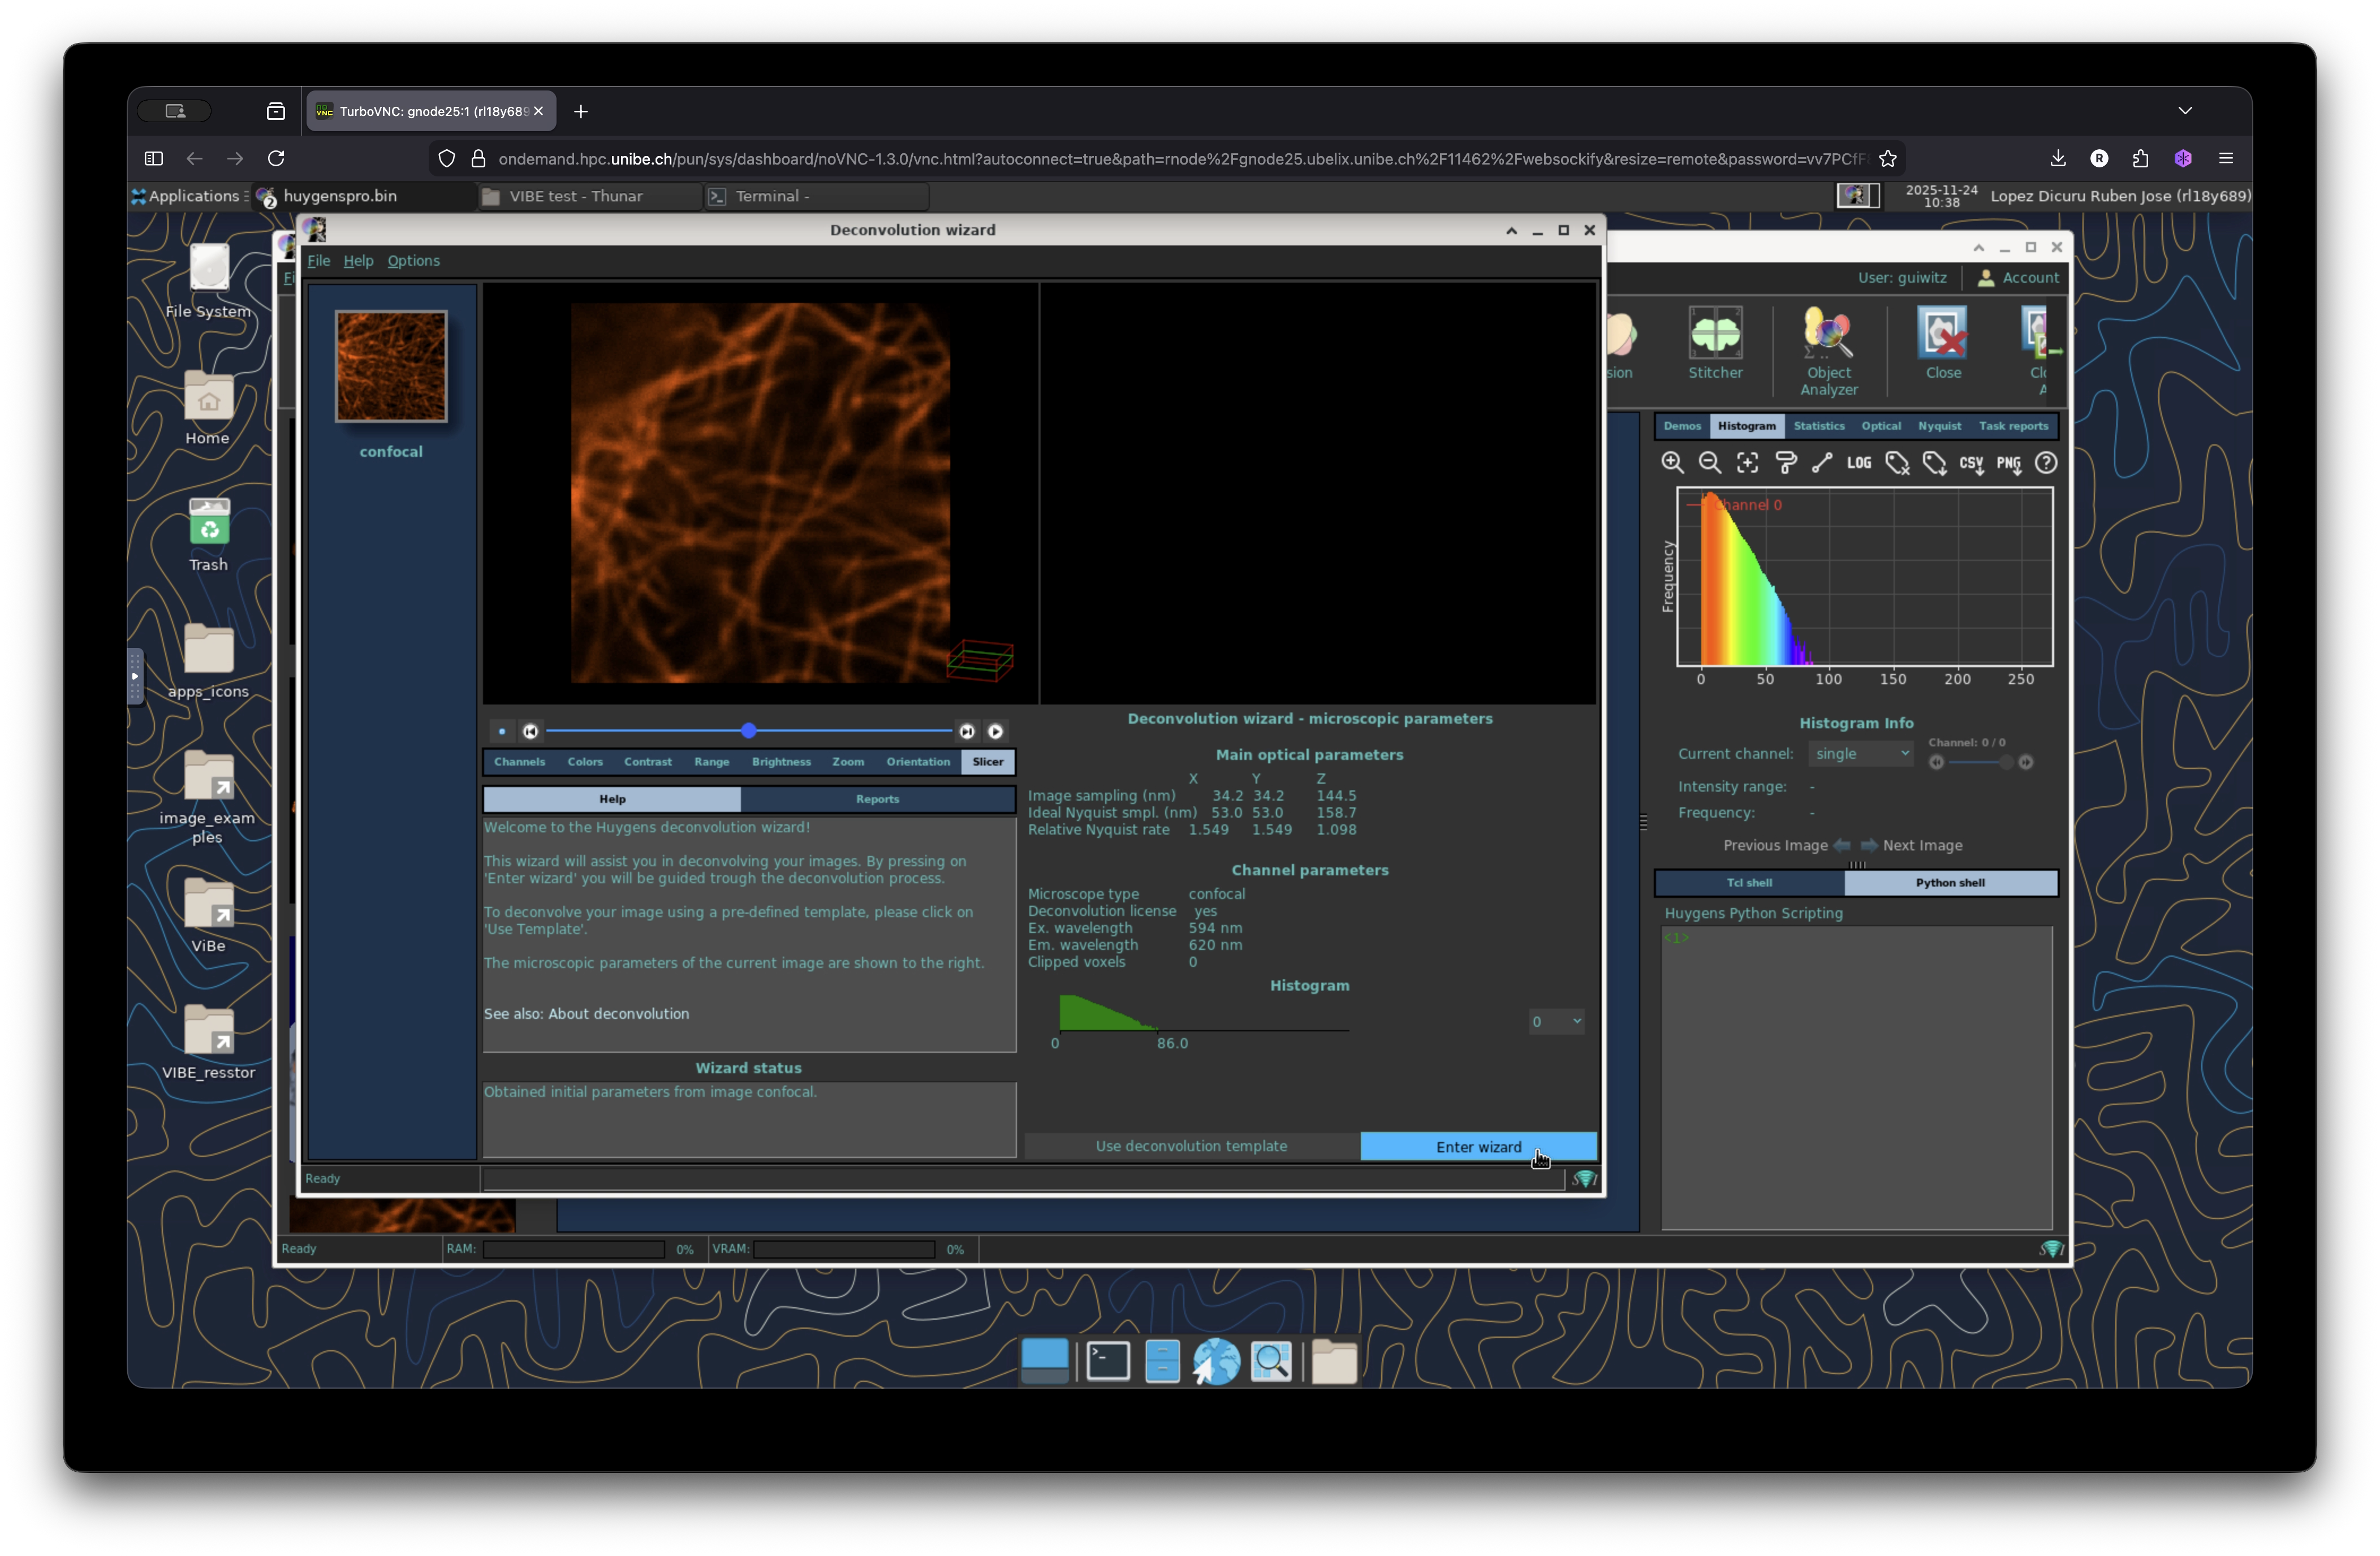Click Use deconvolution template
Image resolution: width=2380 pixels, height=1556 pixels.
[x=1190, y=1146]
